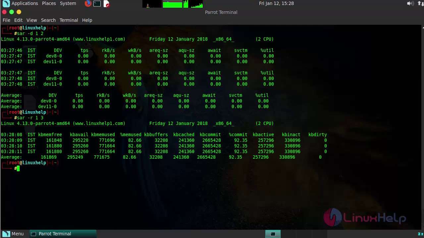This screenshot has width=424, height=238.
Task: Click the average value '161869'
Action: pyautogui.click(x=49, y=157)
